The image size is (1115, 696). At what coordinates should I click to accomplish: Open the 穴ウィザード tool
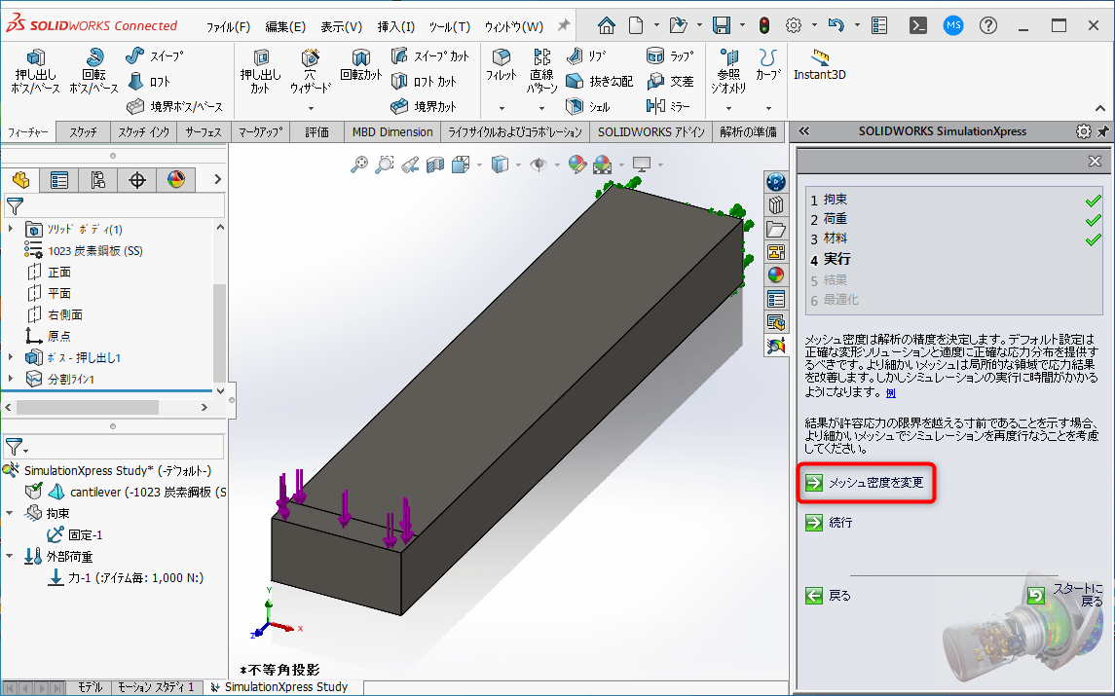click(309, 73)
